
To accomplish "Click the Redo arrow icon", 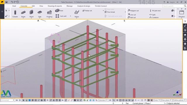I will (15, 2).
